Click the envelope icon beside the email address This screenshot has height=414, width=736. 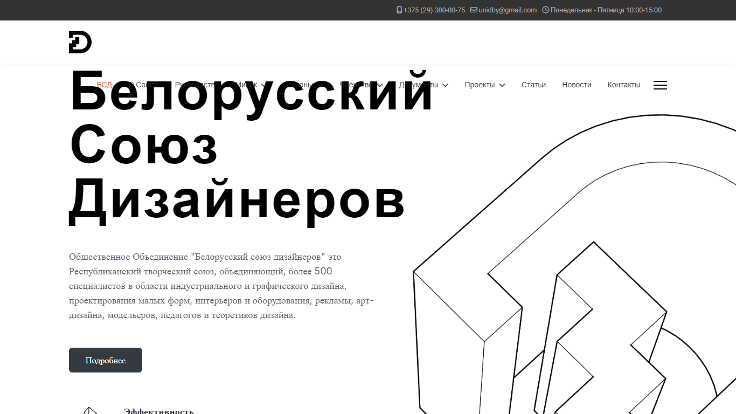(474, 10)
